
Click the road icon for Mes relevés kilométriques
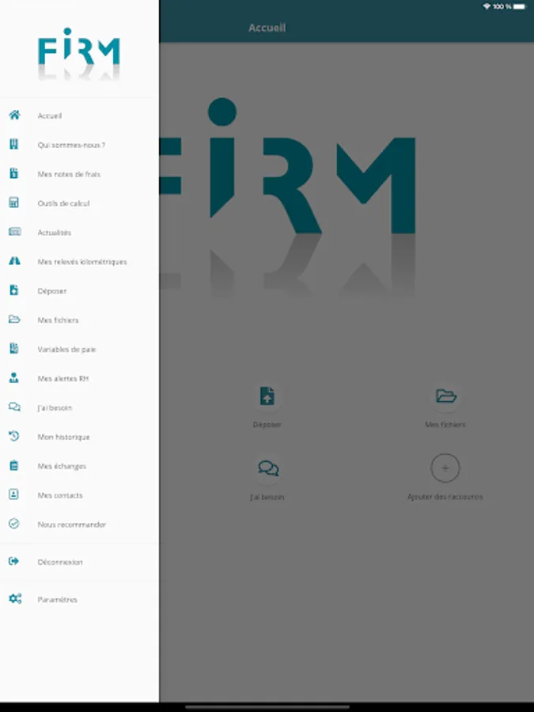14,261
